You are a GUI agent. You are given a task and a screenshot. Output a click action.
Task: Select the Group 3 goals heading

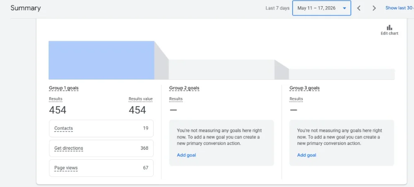[x=304, y=88]
